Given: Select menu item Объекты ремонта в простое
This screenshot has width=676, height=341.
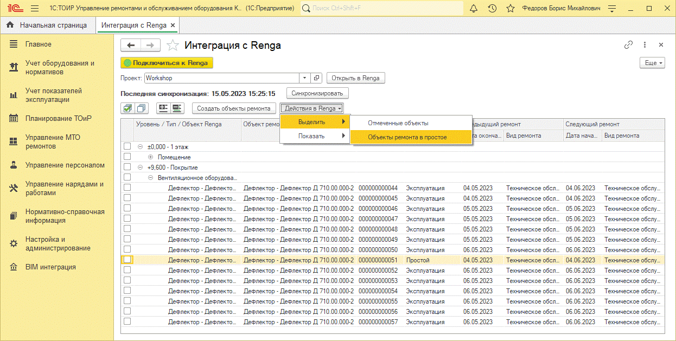Looking at the screenshot, I should (x=407, y=137).
